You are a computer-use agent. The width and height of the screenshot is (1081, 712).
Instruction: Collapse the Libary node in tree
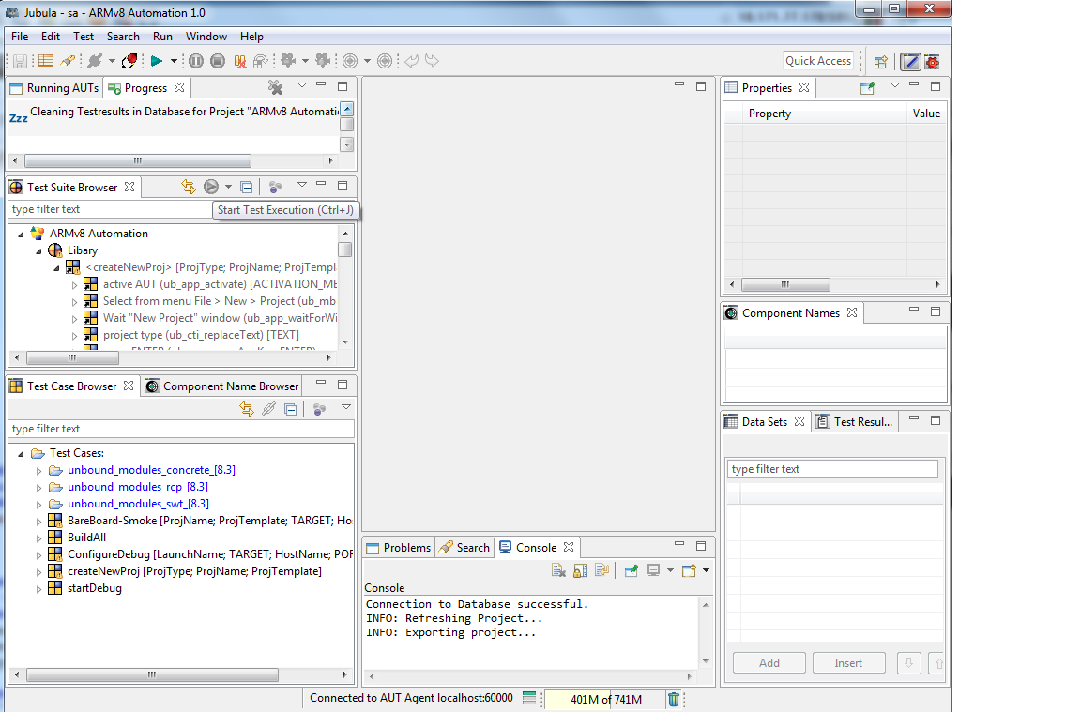pyautogui.click(x=38, y=250)
